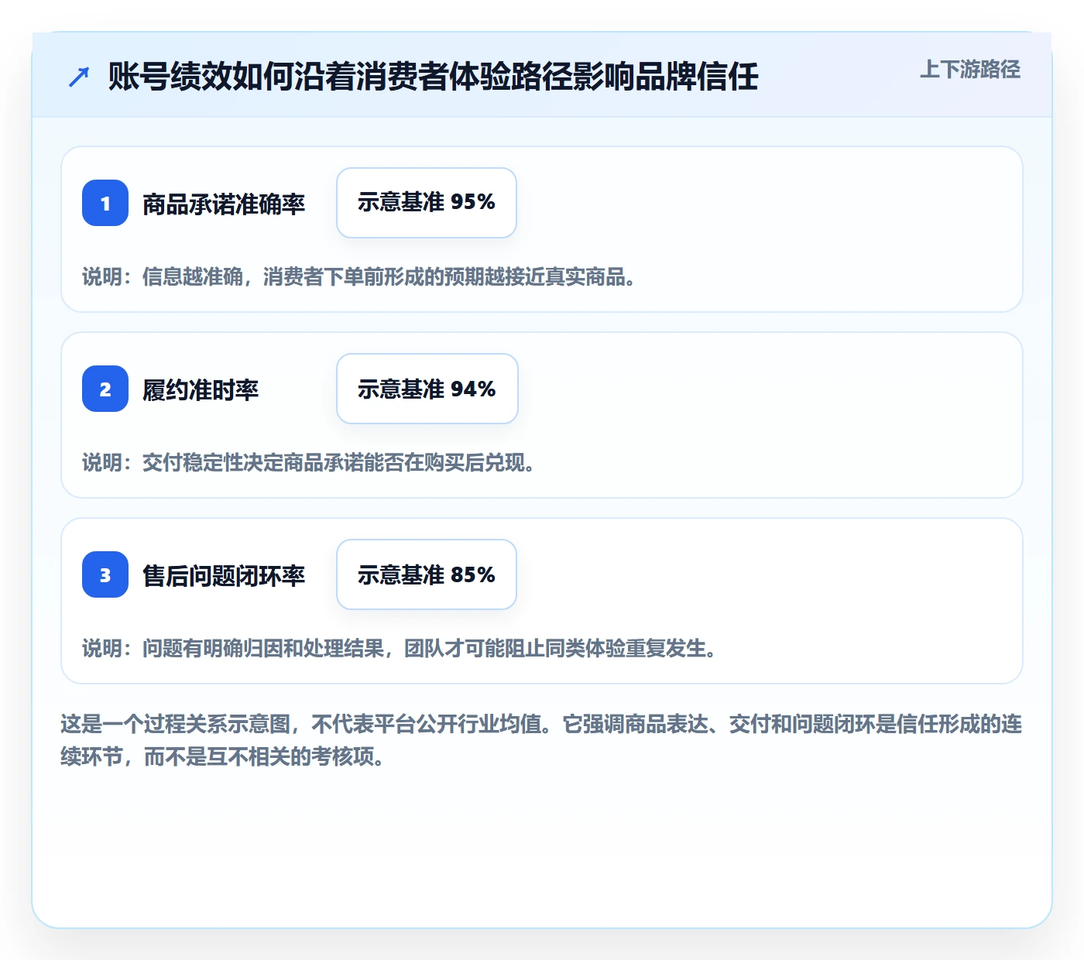1084x960 pixels.
Task: Select the 履约准时率 heading
Action: pos(201,389)
